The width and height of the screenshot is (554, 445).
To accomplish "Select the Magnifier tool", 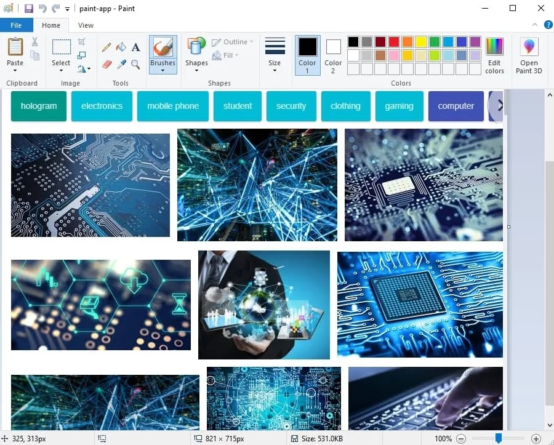I will 135,64.
